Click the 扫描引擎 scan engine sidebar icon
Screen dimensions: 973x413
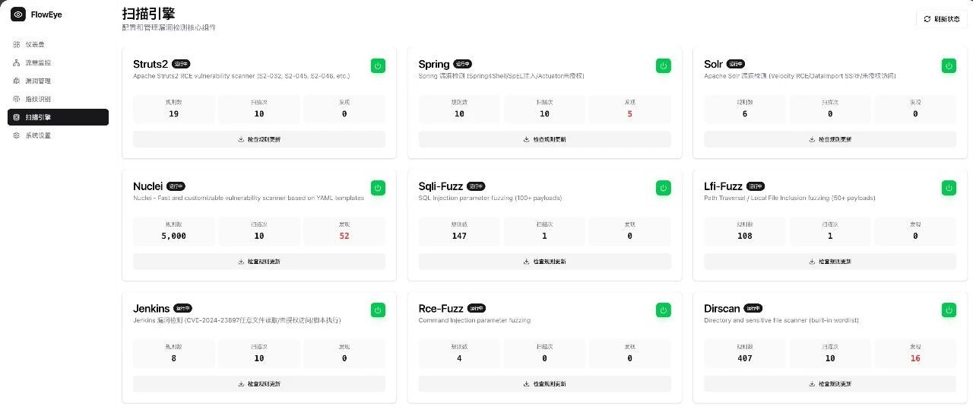[17, 117]
